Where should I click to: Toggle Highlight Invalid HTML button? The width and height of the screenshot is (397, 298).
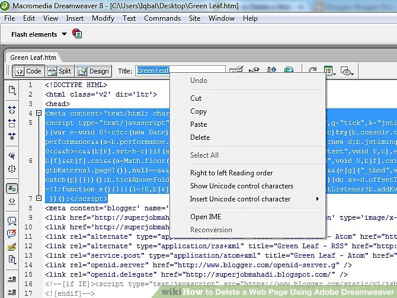click(x=12, y=202)
